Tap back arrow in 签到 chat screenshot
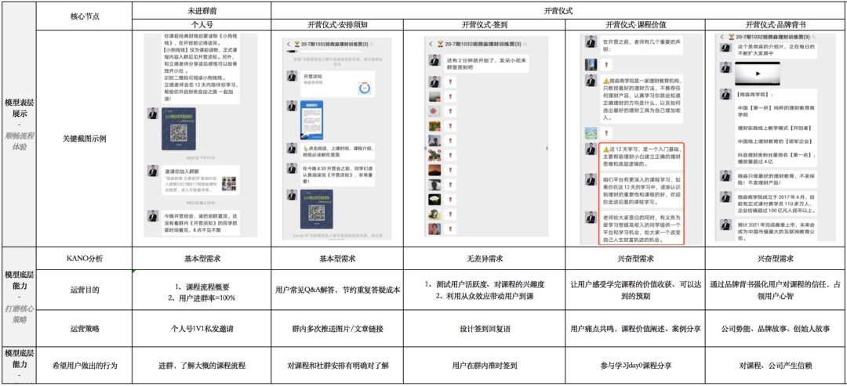The height and width of the screenshot is (386, 847). tap(431, 44)
